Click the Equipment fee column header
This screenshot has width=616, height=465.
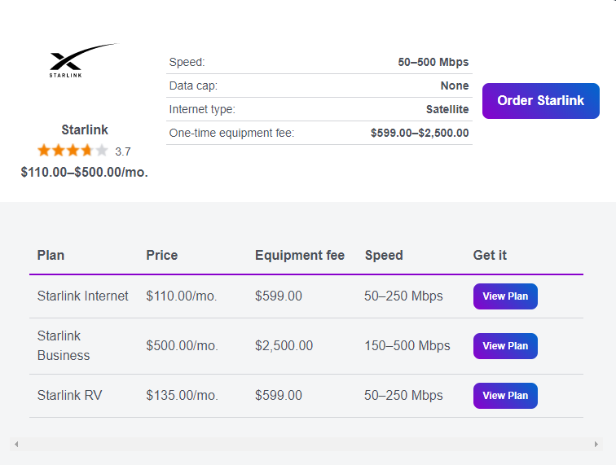click(x=300, y=255)
